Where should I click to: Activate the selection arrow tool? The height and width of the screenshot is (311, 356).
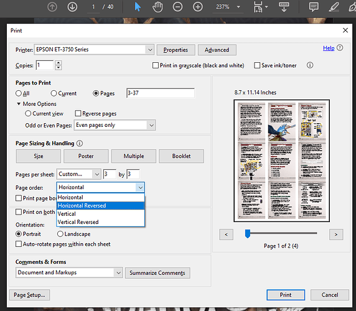pyautogui.click(x=138, y=7)
